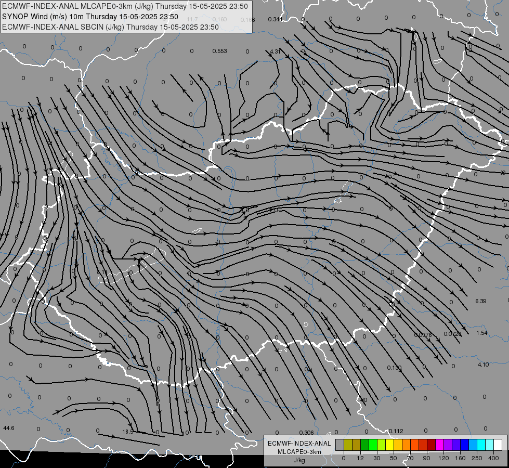509x468 pixels.
Task: Click the legend tick value 250
Action: point(477,458)
